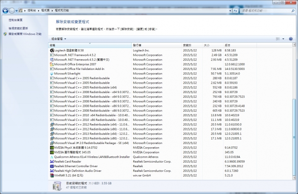Open the address bar history dropdown
The image size is (298, 194).
pos(230,11)
